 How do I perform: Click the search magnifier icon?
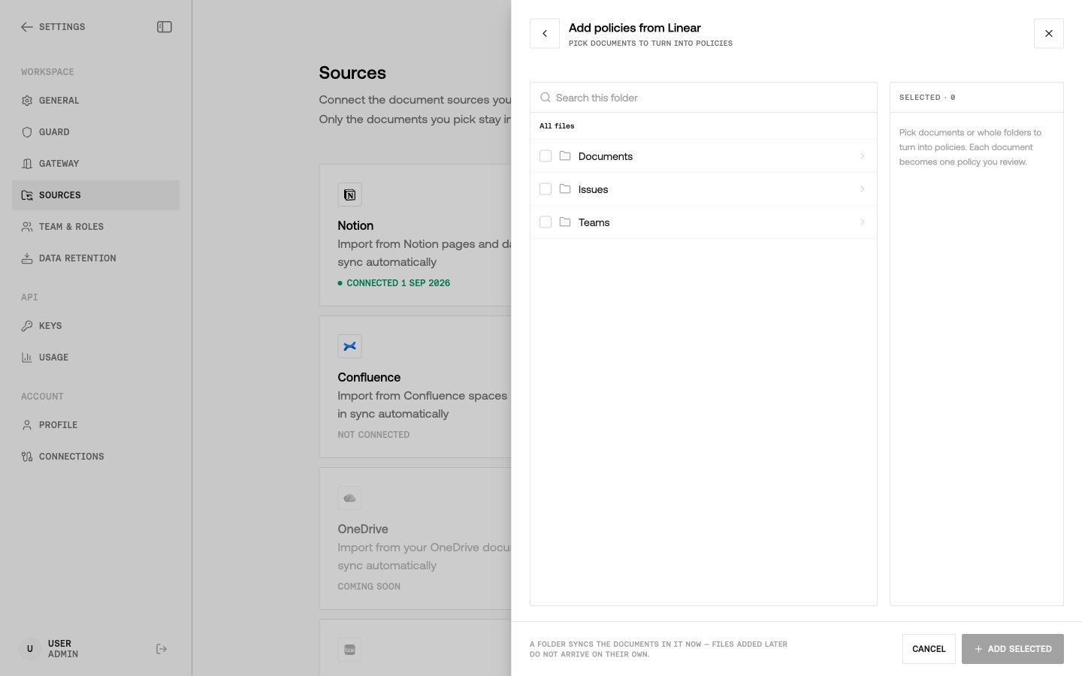pyautogui.click(x=546, y=98)
